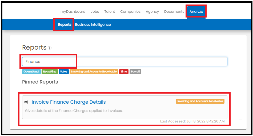
Task: Go to the Jobs tab
Action: 95,12
